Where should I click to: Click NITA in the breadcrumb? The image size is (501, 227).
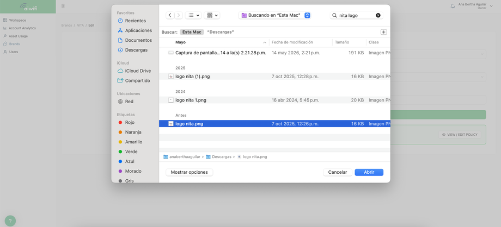pos(80,25)
